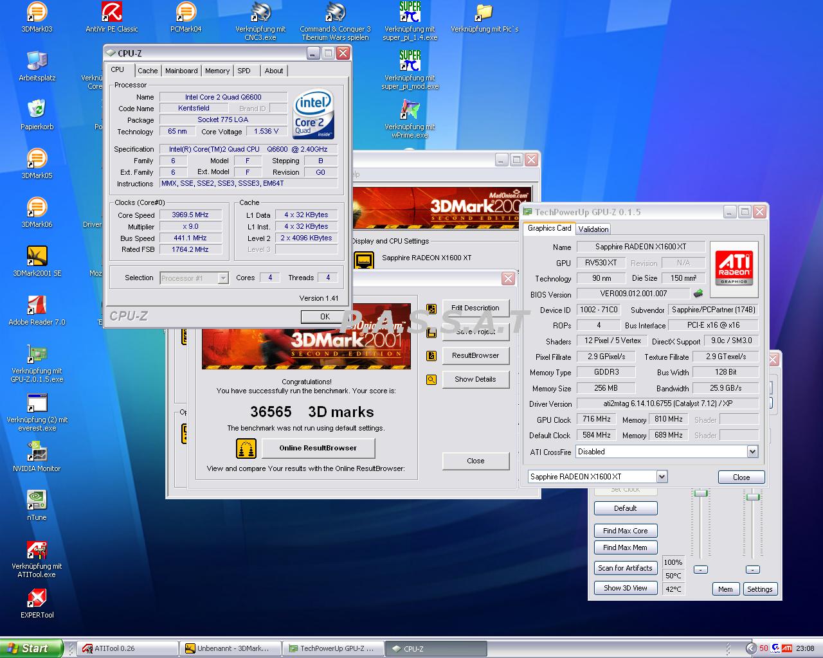Screen dimensions: 823x658
Task: Open the ATITool.exe desktop shortcut
Action: pos(37,558)
